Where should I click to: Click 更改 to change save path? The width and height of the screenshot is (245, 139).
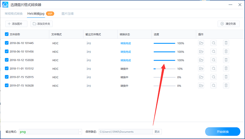pos(157,132)
